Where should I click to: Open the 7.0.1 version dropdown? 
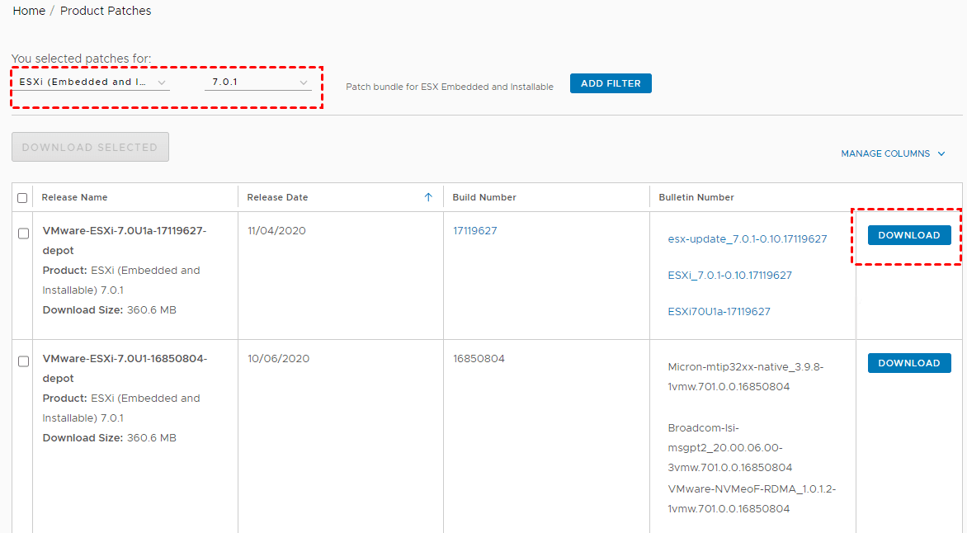click(x=258, y=82)
